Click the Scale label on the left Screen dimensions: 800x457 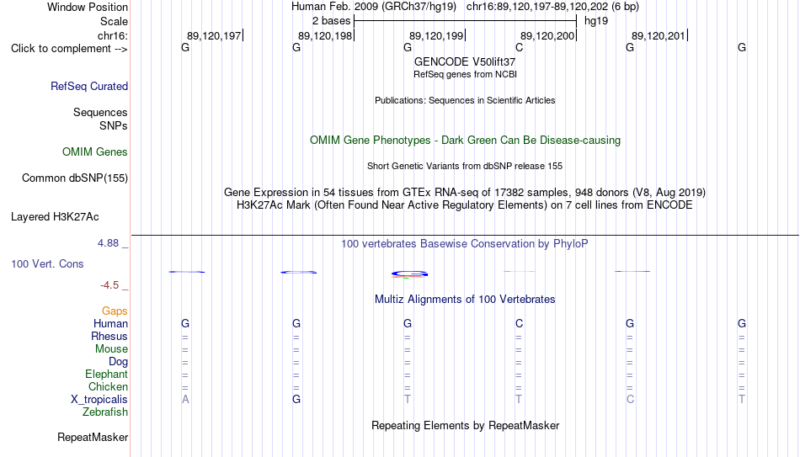[114, 21]
